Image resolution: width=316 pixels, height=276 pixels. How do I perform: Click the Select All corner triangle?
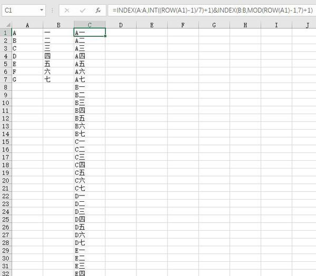tap(8, 25)
